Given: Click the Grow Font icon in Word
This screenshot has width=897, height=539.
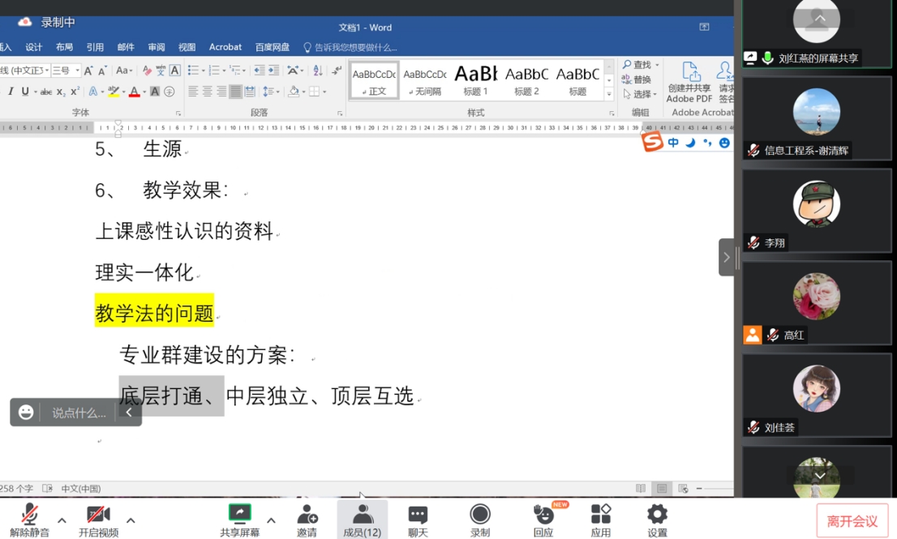Looking at the screenshot, I should [x=88, y=71].
